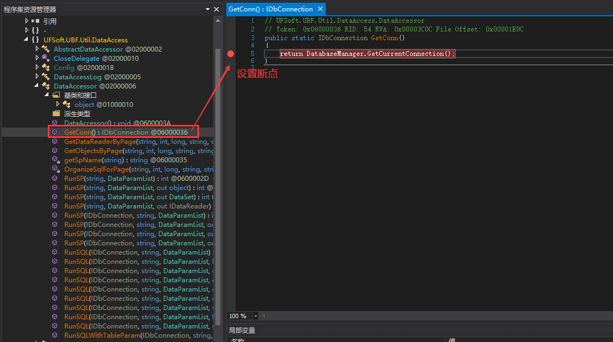Click the GetConn method cube icon
Image resolution: width=613 pixels, height=342 pixels.
[x=54, y=132]
